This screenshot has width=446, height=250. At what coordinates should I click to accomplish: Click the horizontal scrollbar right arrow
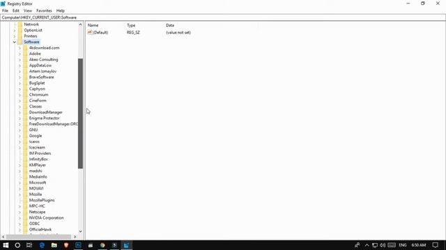pyautogui.click(x=75, y=237)
